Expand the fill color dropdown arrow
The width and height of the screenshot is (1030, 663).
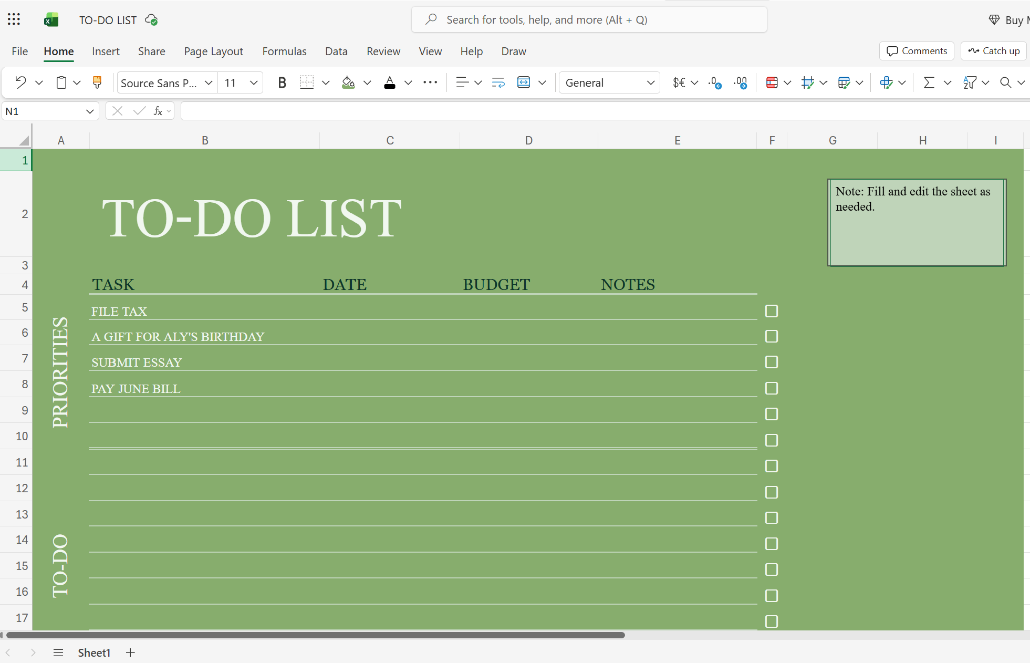[x=367, y=82]
